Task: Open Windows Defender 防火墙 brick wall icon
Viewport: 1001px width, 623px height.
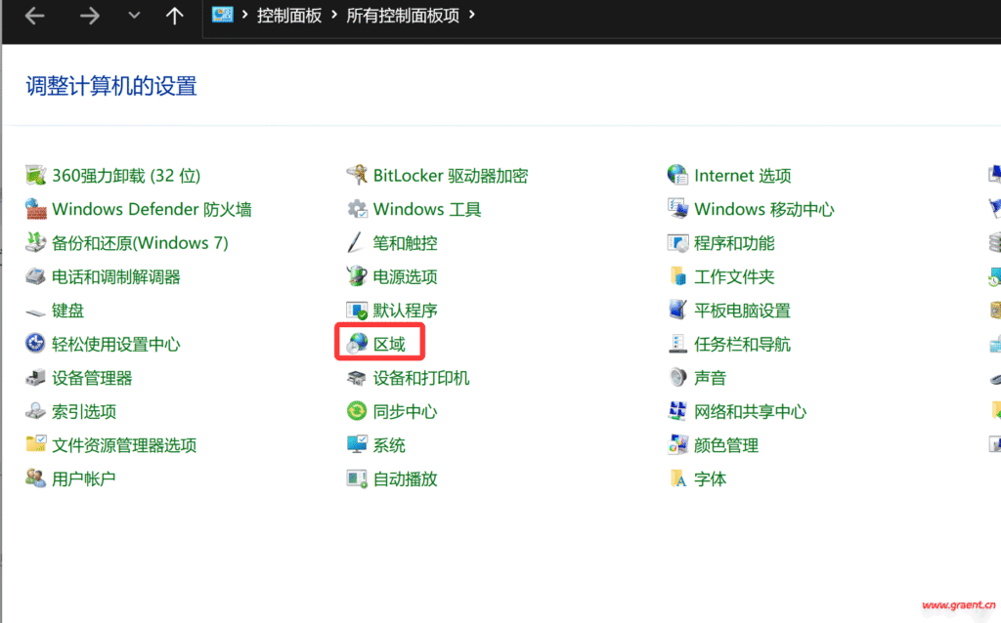Action: click(x=36, y=209)
